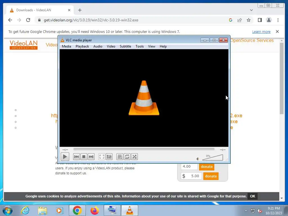Open the Help menu in VLC

click(x=163, y=46)
